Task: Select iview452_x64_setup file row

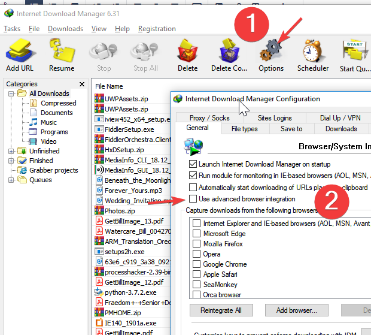Action: pos(132,119)
